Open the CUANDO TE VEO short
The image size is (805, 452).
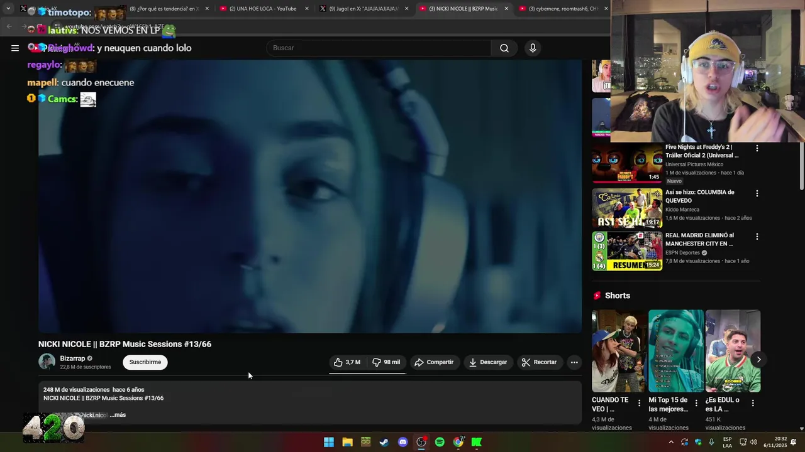point(619,352)
